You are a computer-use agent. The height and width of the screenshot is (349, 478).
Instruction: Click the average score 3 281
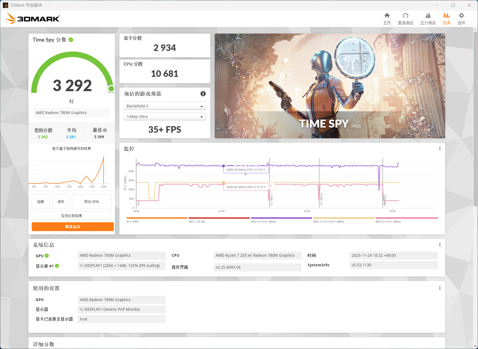click(x=71, y=137)
